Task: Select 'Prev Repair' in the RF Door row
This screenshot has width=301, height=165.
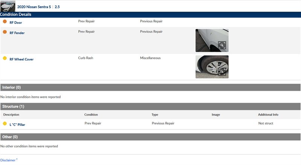Action: (87, 21)
